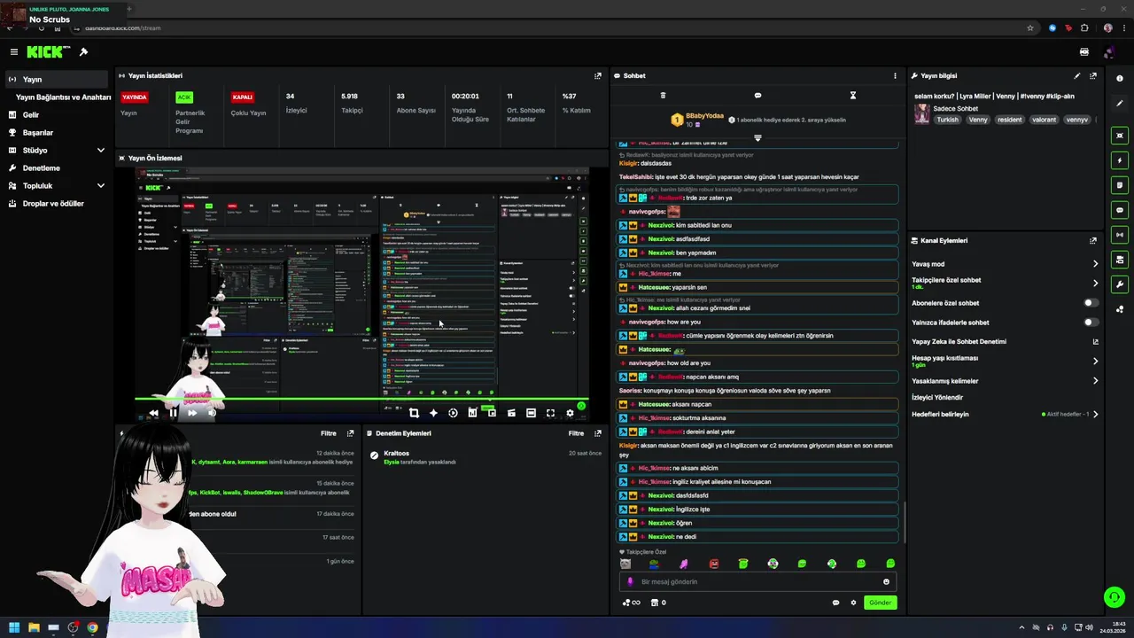
Task: Click the chat scrollbar
Action: click(905, 523)
